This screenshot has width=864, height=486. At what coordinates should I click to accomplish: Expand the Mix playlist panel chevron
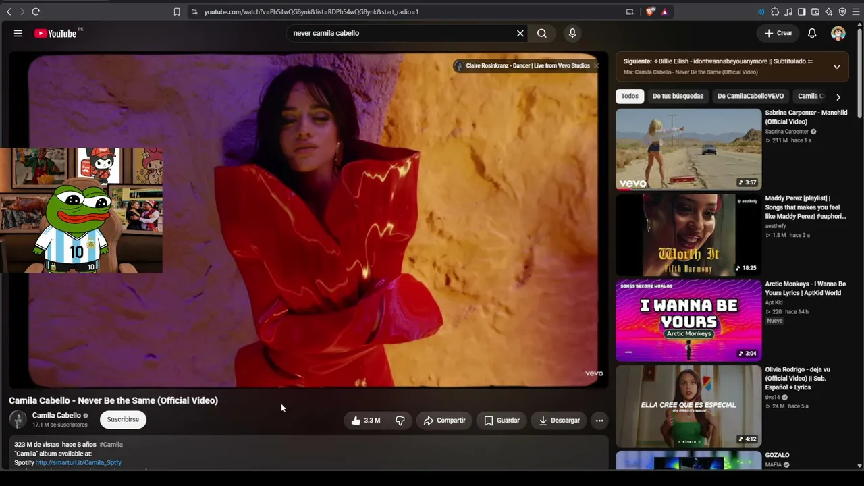pos(836,67)
